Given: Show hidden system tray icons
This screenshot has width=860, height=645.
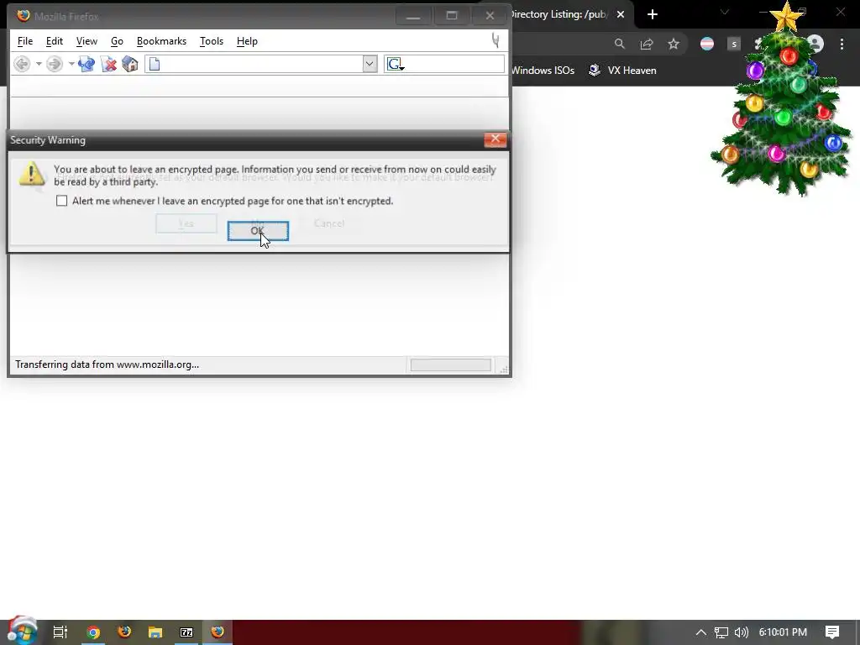Looking at the screenshot, I should [x=701, y=632].
